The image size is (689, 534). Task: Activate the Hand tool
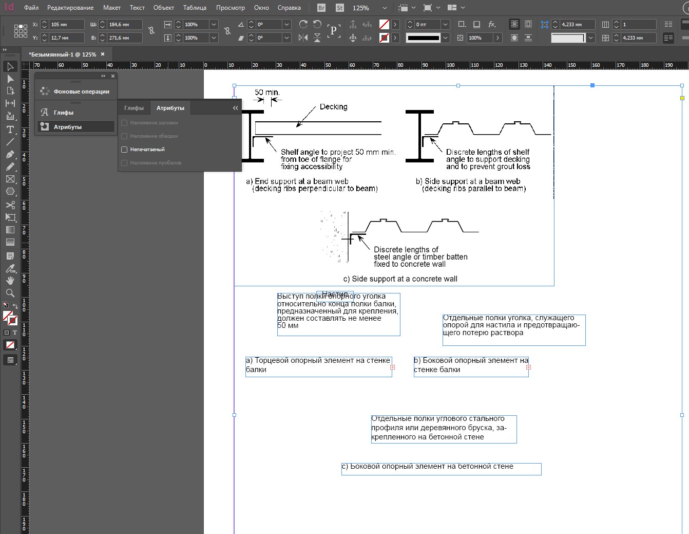click(x=10, y=281)
